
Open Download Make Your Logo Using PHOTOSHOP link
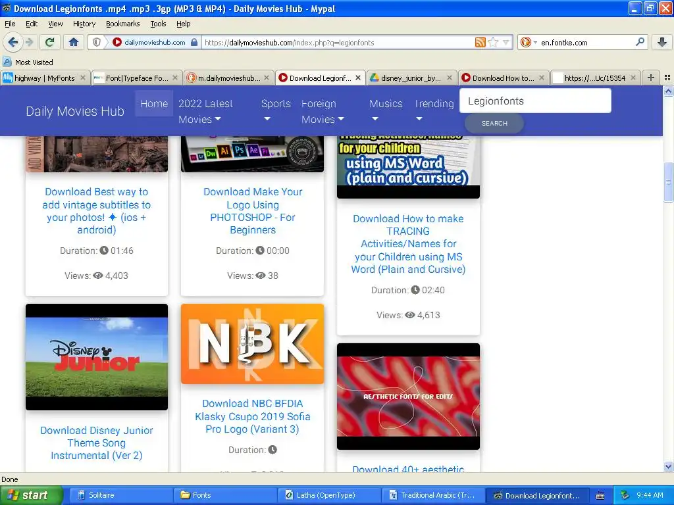coord(253,211)
